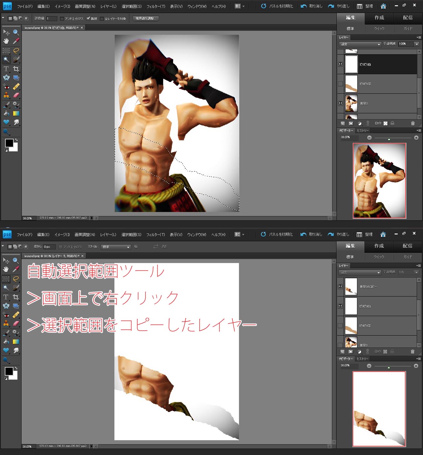
Task: Open the スタイル dropdown in the bottom window
Action: 116,247
